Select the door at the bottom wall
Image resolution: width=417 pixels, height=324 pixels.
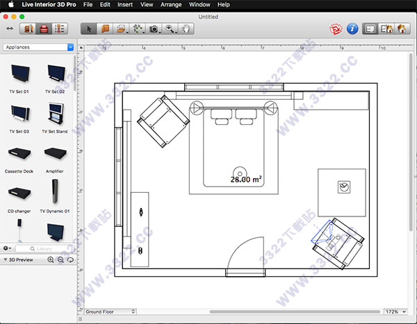coord(245,256)
